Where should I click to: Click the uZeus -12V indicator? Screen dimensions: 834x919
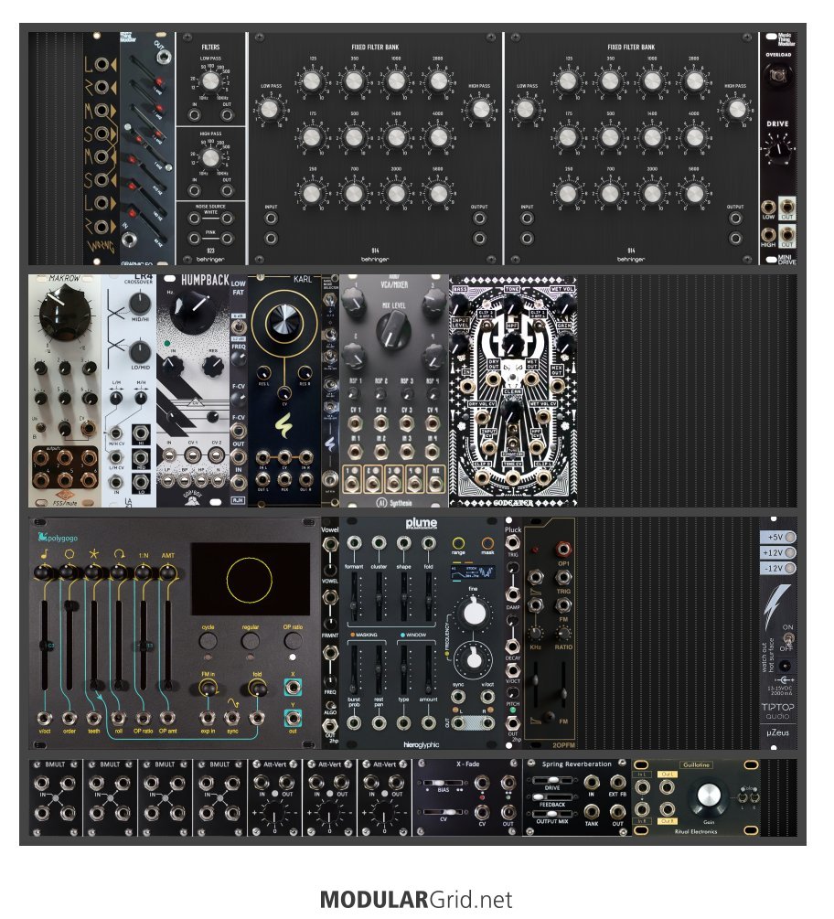[x=791, y=568]
